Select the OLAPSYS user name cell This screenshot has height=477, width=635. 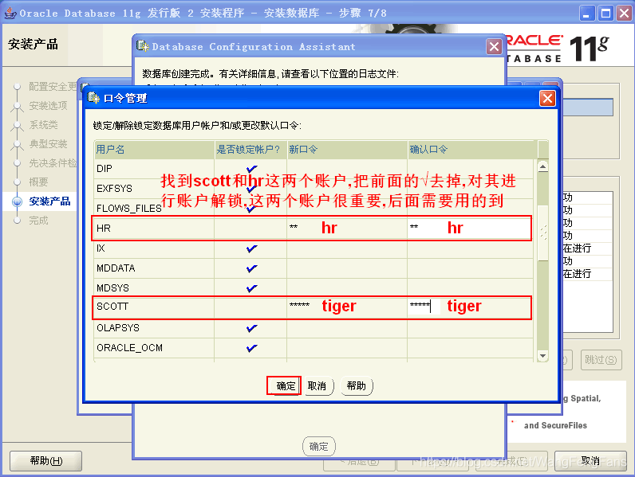pyautogui.click(x=154, y=328)
